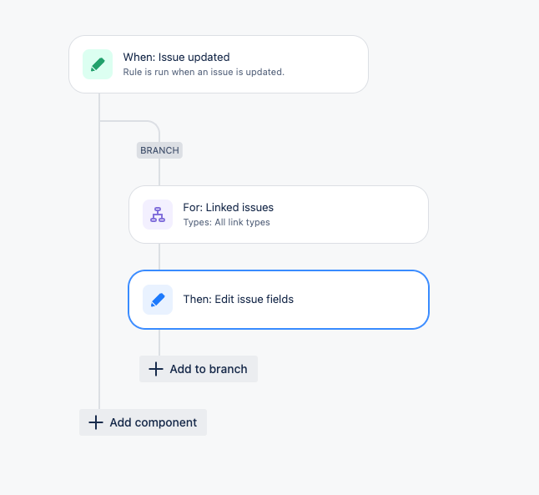
Task: Click the plus icon beside Add component
Action: [96, 422]
